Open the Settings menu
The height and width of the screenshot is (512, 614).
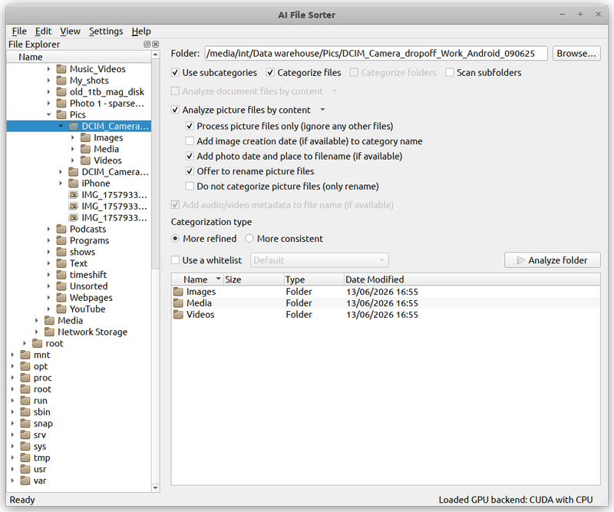tap(106, 31)
